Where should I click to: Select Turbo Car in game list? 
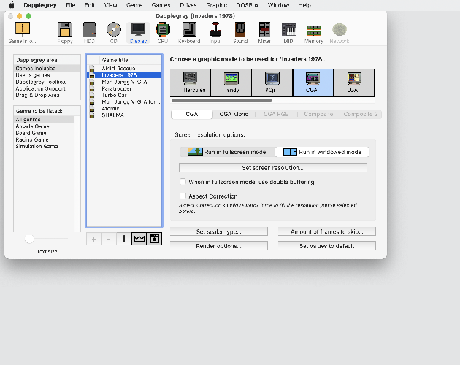point(124,95)
